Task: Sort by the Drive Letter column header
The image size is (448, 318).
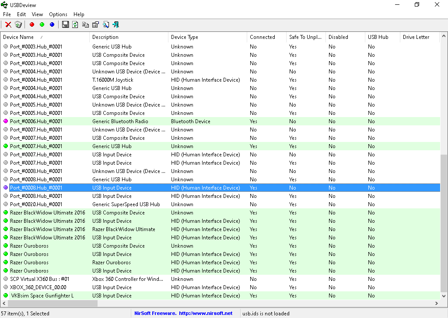Action: (420, 37)
